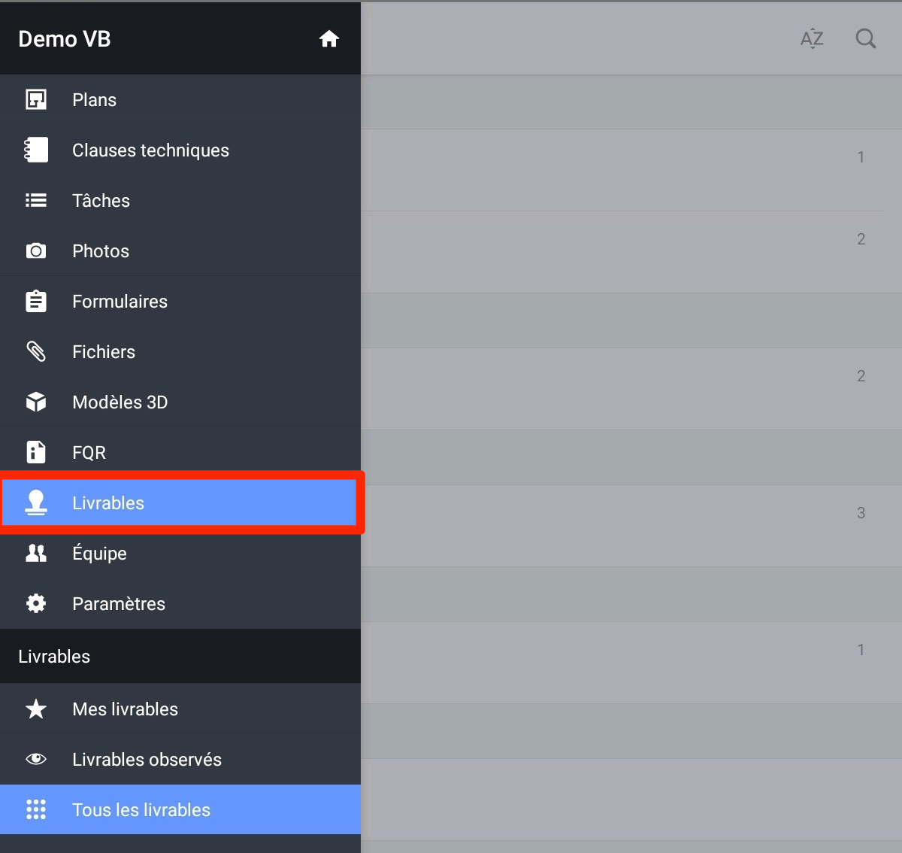Image resolution: width=902 pixels, height=853 pixels.
Task: Open the Plans menu entry
Action: (180, 99)
